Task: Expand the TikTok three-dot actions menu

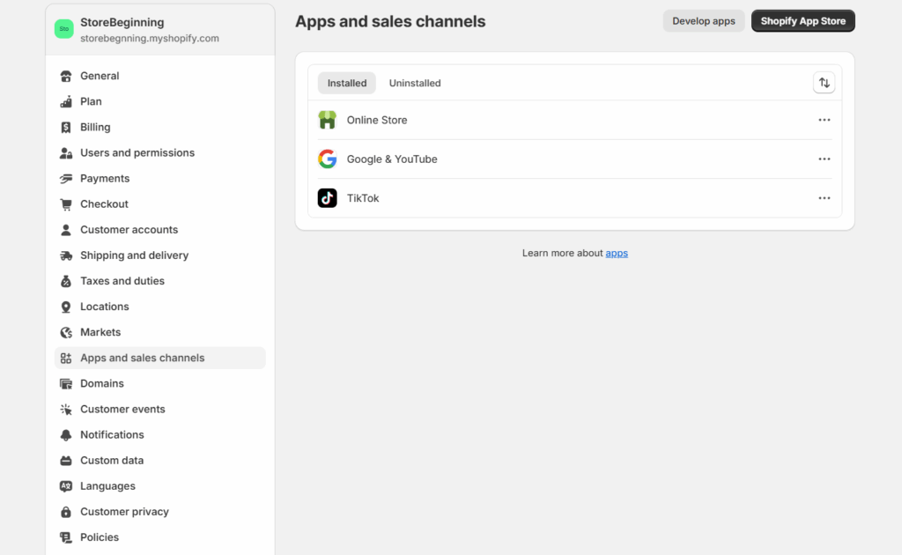Action: (x=824, y=198)
